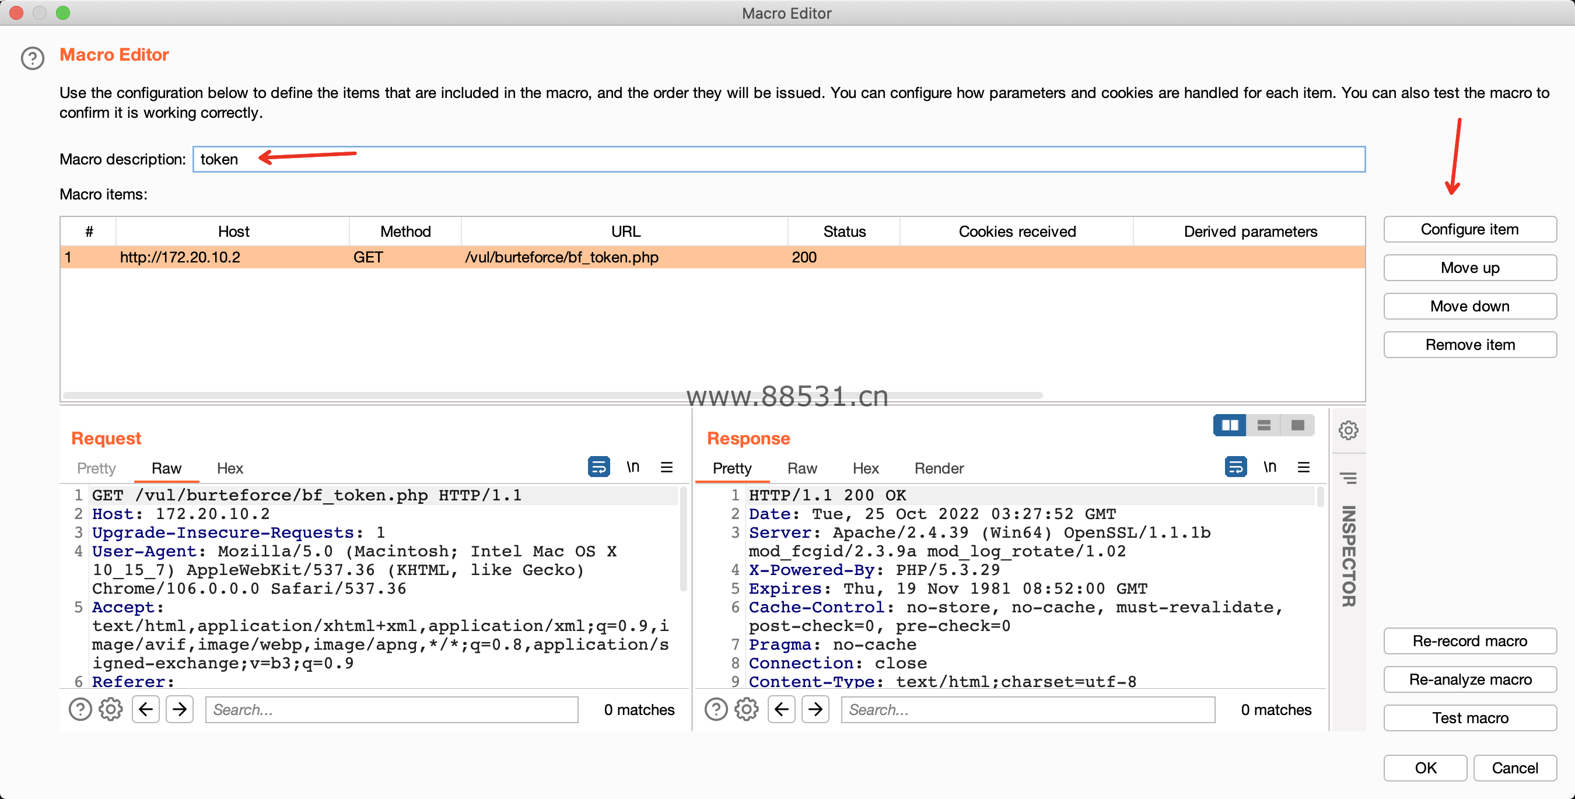
Task: Click macro items horizontal scrollbar
Action: 553,395
